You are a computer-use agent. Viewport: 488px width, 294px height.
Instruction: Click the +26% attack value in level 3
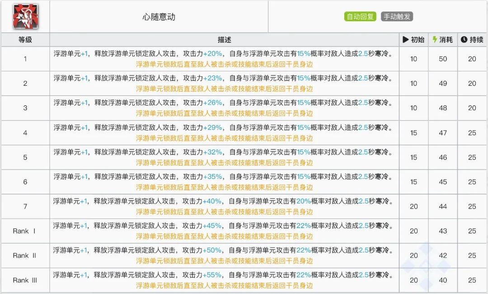point(212,103)
